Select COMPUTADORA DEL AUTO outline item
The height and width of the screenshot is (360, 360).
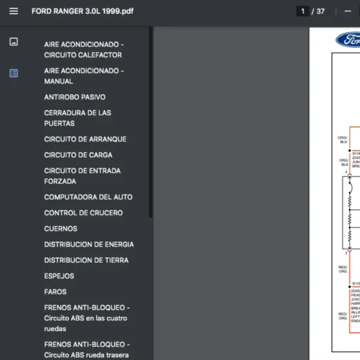point(88,197)
